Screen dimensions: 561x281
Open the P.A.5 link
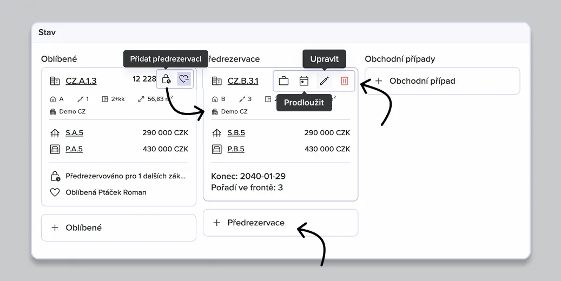tap(74, 149)
